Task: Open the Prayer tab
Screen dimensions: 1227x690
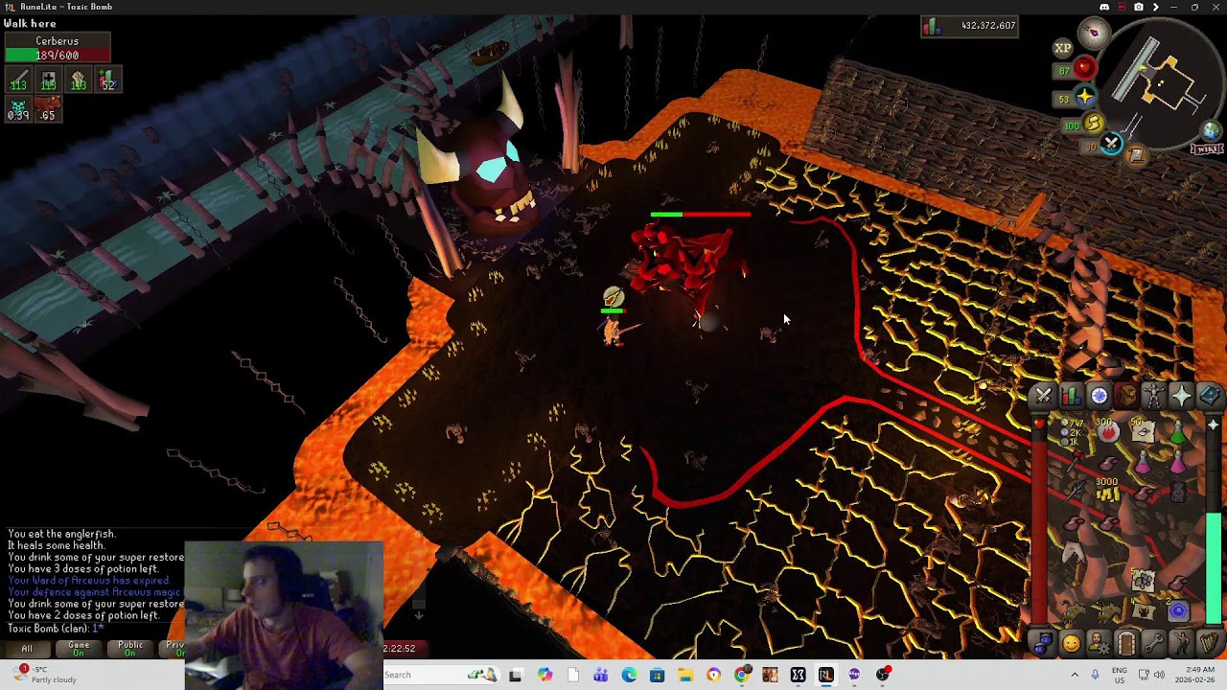Action: point(1182,396)
